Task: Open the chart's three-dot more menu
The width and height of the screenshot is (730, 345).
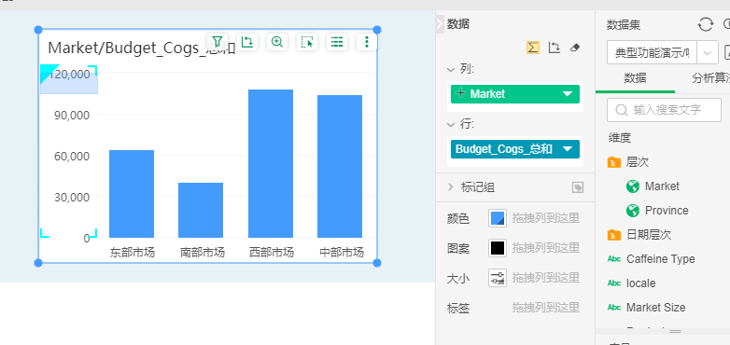Action: 367,42
